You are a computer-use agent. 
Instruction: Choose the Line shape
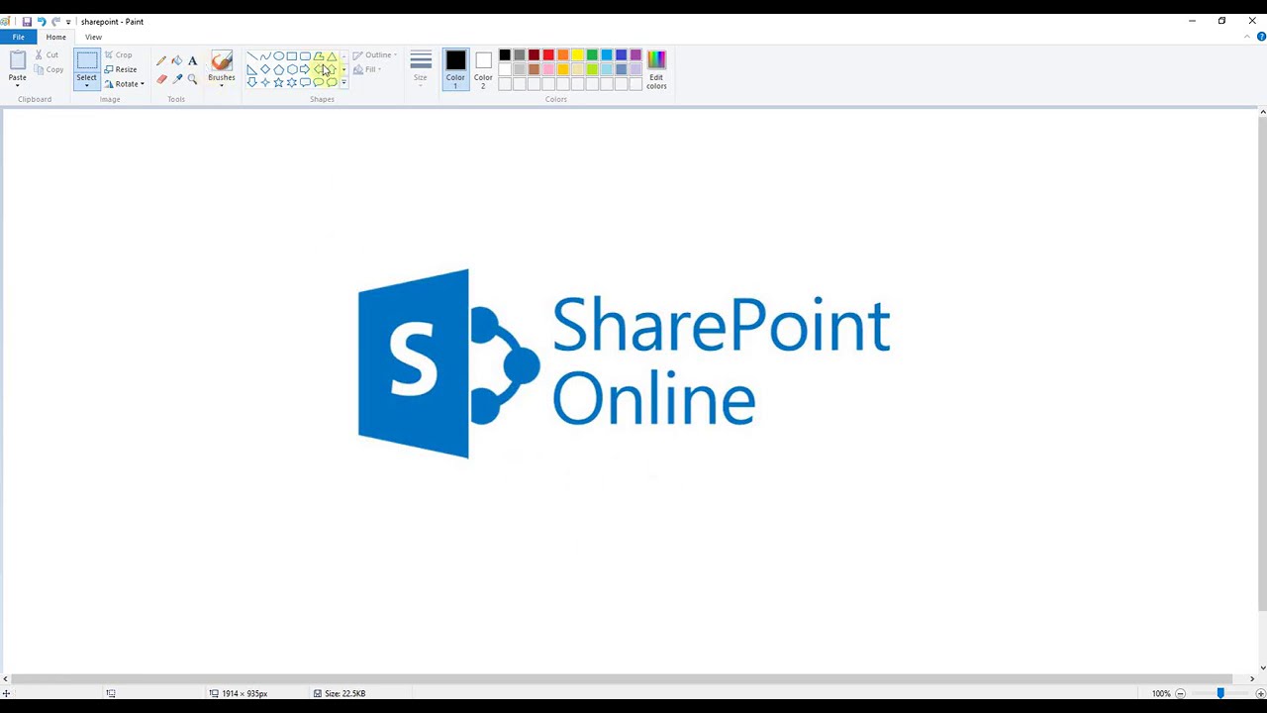(x=251, y=55)
